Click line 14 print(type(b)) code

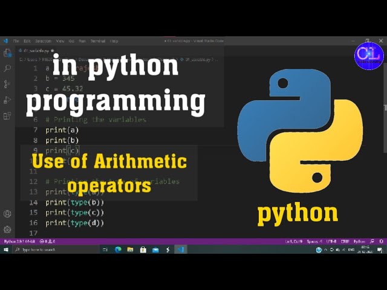coord(74,202)
